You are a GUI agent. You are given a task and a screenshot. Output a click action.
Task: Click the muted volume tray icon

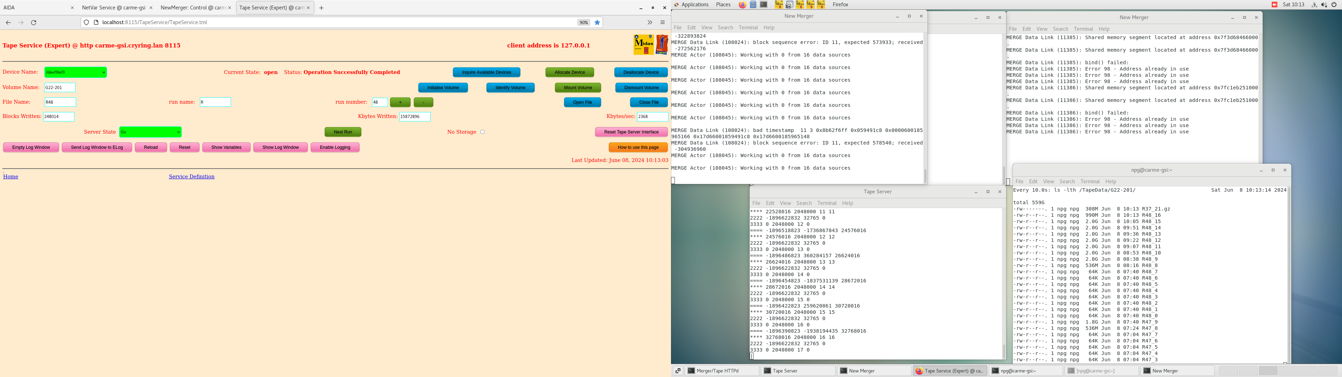(1324, 5)
